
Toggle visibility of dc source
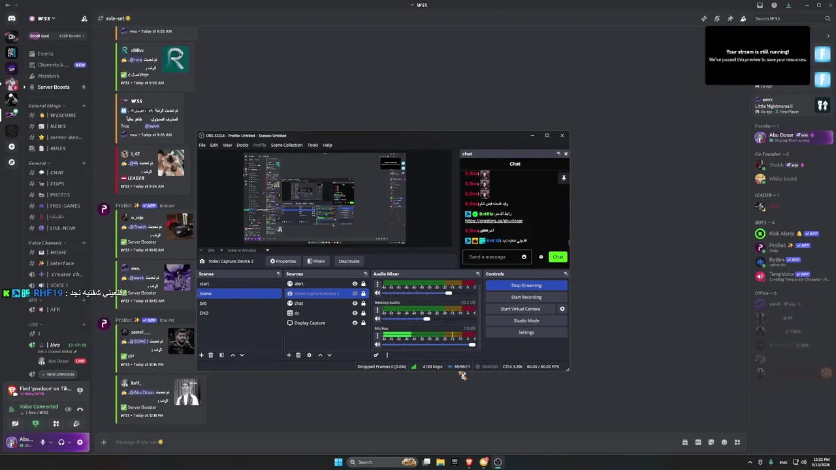(355, 313)
